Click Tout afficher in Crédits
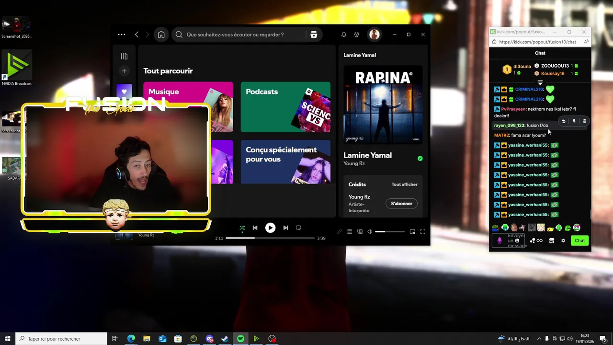The width and height of the screenshot is (613, 345). [x=404, y=184]
